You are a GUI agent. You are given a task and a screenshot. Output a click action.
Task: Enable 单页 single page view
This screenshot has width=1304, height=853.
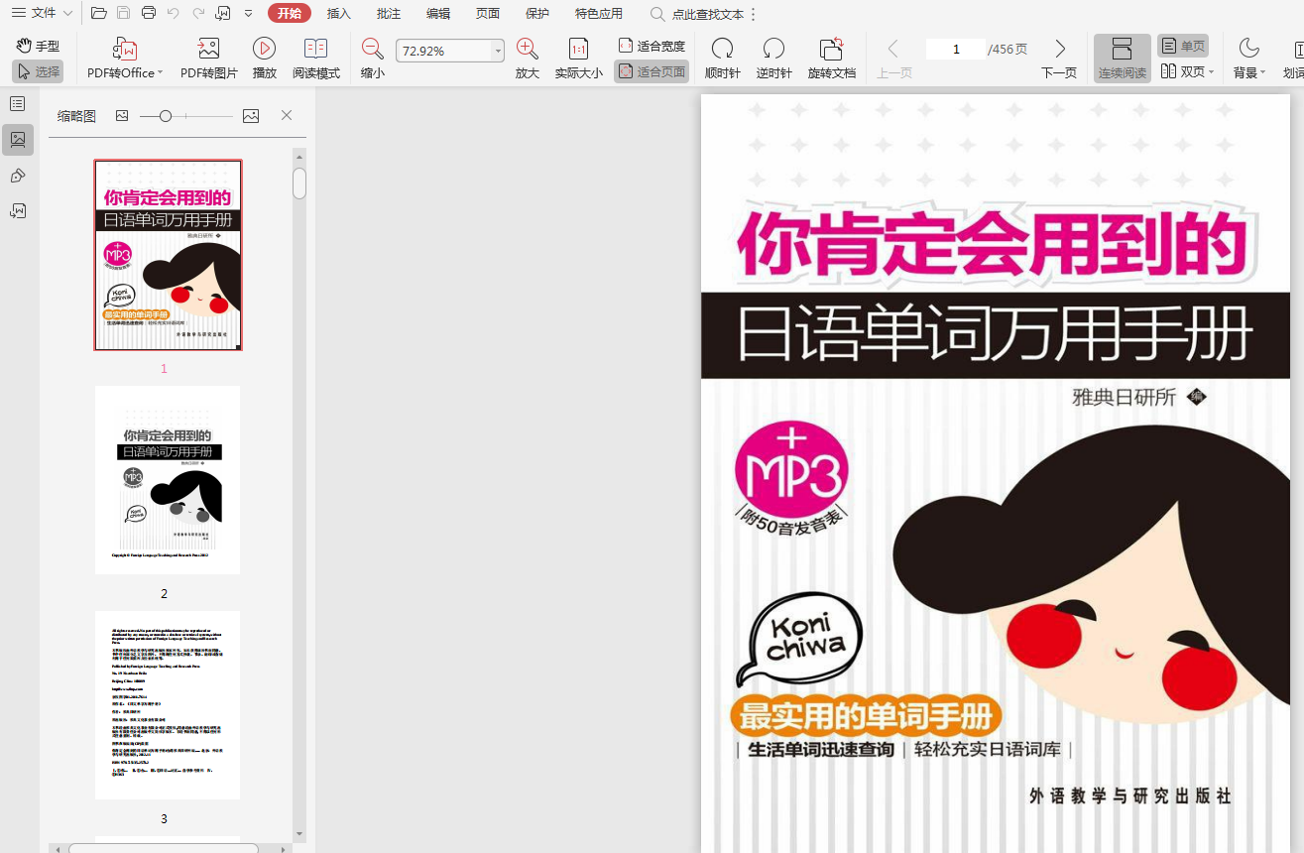coord(1183,47)
